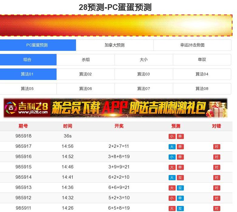The width and height of the screenshot is (237, 212).
Task: Click the 预测 column header
Action: click(x=176, y=126)
